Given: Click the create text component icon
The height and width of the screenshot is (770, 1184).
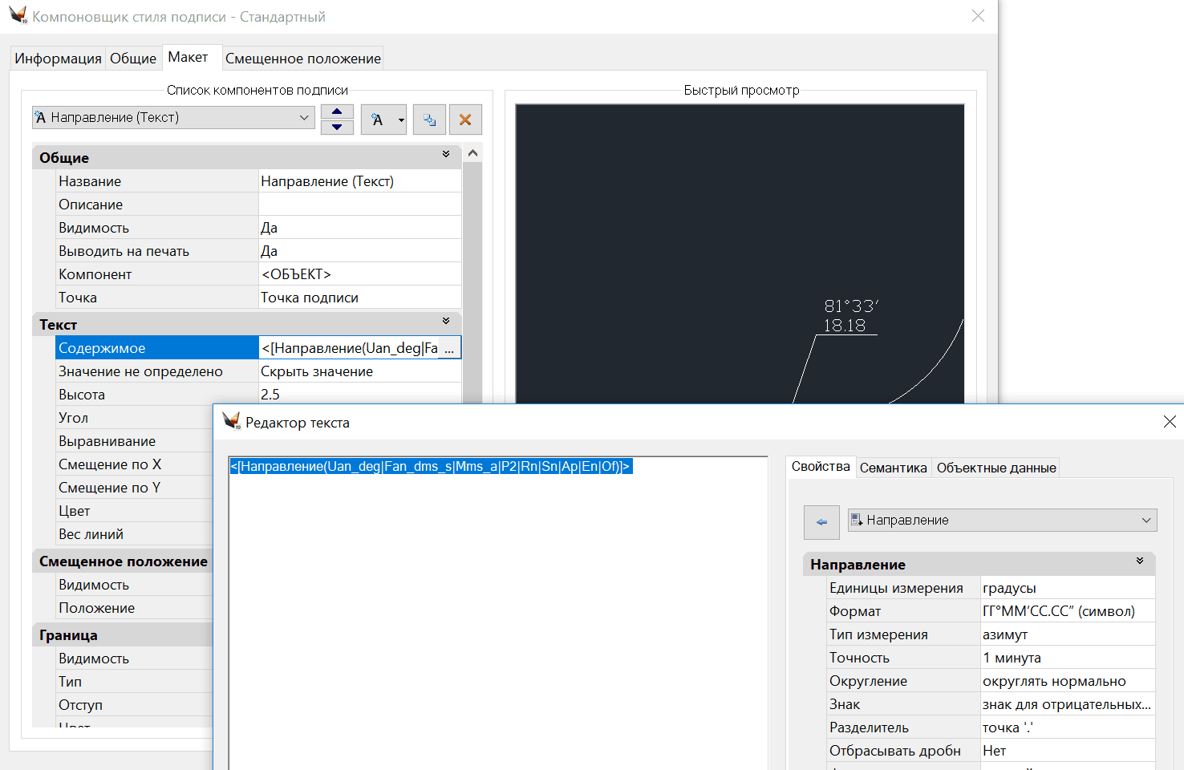Looking at the screenshot, I should coord(378,120).
